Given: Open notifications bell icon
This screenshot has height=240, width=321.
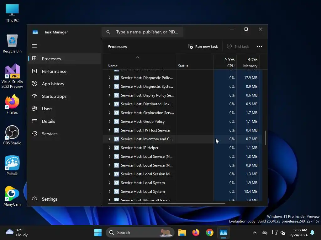Looking at the screenshot, I should coord(313,232).
